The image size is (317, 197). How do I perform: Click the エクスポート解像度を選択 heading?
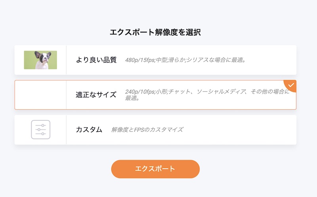[155, 32]
